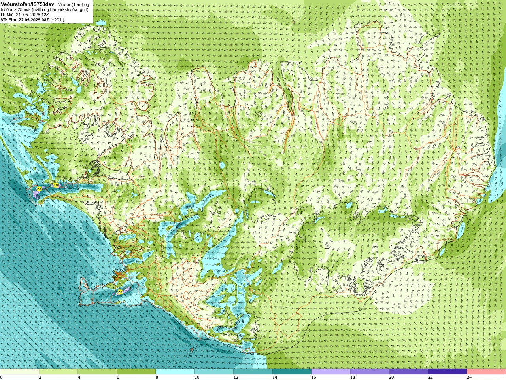Click the legend tick label '0'
506x380 pixels.
(1, 377)
